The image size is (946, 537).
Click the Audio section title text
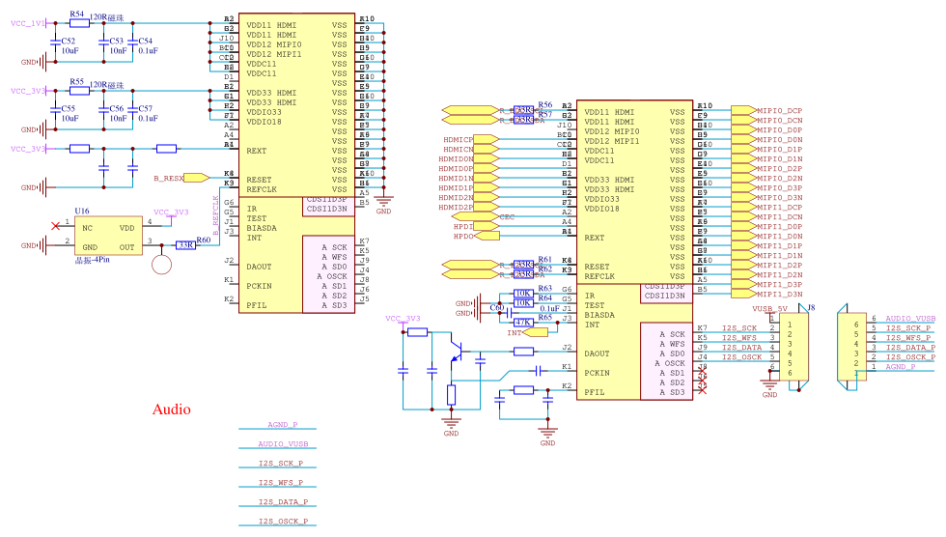[172, 410]
